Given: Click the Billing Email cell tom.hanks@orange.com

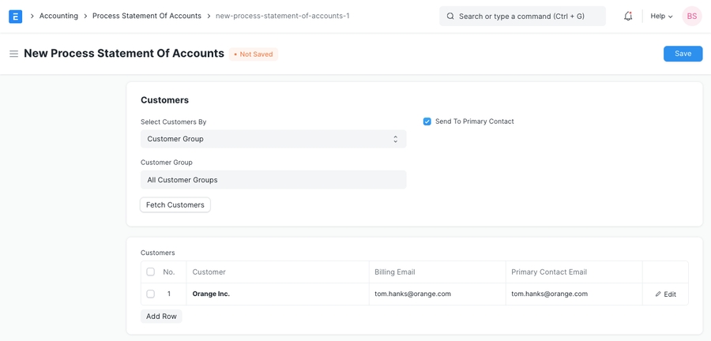Looking at the screenshot, I should point(437,294).
